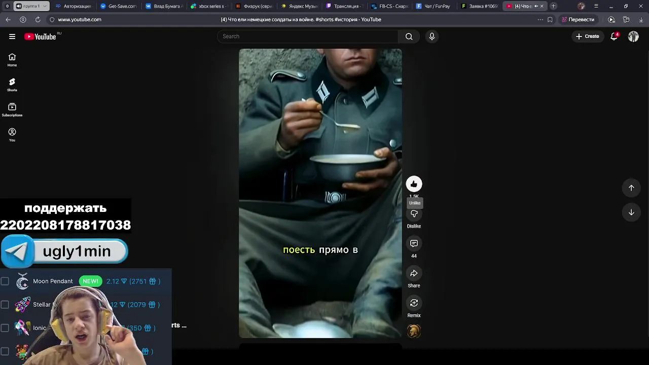Go back in the browser
Screen dimensions: 649x365
8,20
